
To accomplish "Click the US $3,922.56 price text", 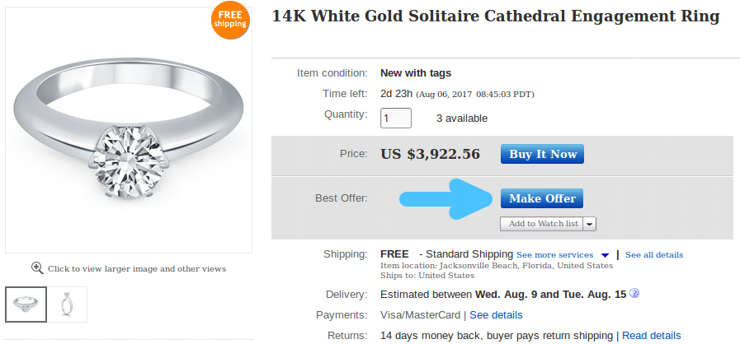I will 430,154.
